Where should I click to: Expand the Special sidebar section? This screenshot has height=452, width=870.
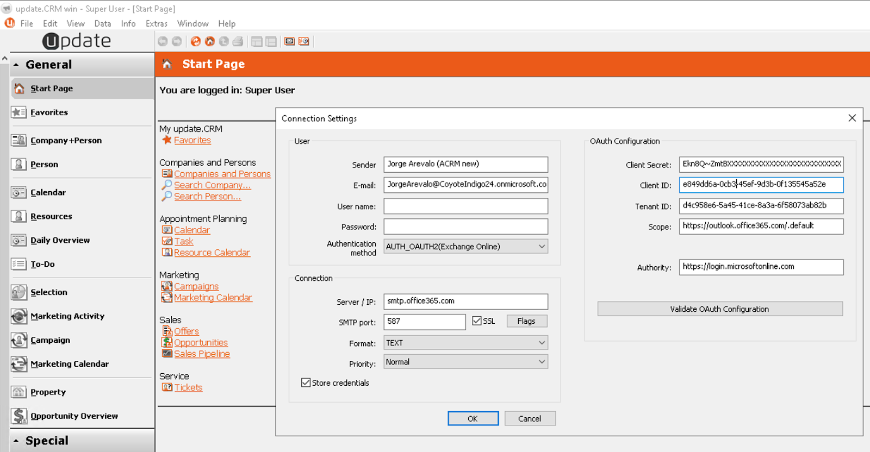pos(82,441)
